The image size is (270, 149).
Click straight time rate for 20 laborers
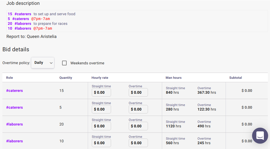pyautogui.click(x=101, y=126)
